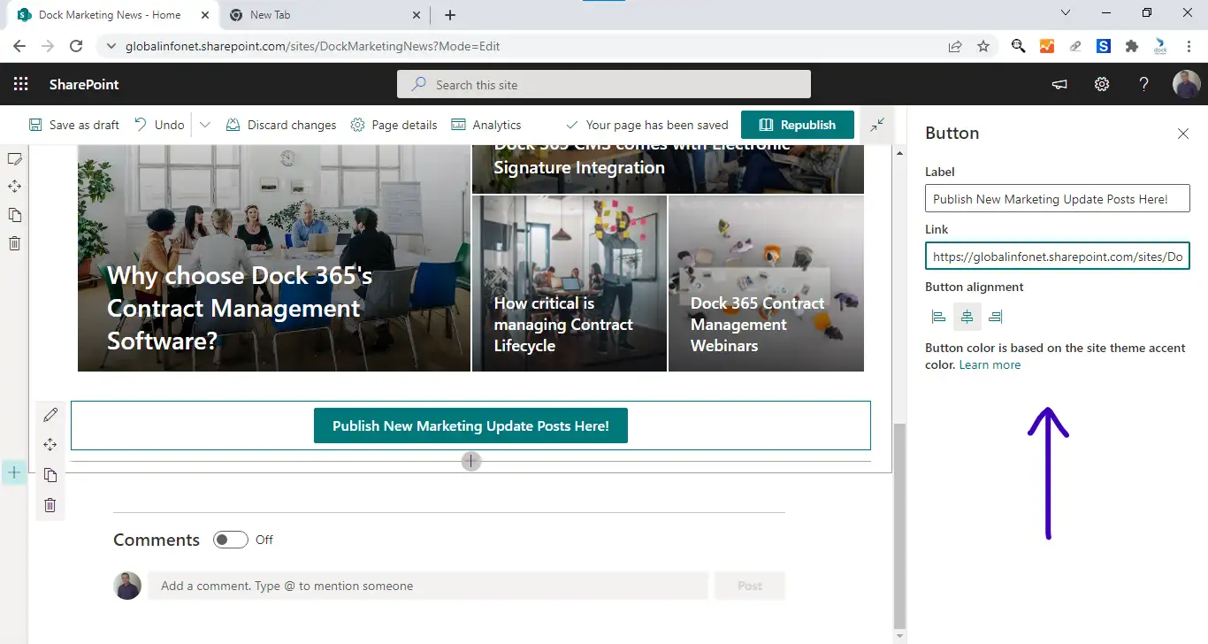1208x644 pixels.
Task: Duplicate the Button web part
Action: 50,475
